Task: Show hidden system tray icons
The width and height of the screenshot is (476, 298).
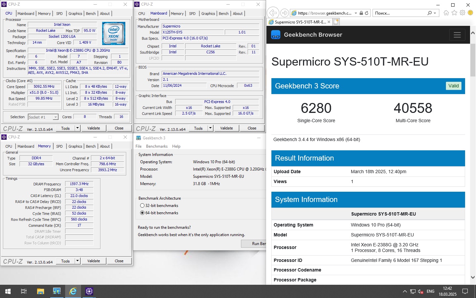Action: click(405, 291)
